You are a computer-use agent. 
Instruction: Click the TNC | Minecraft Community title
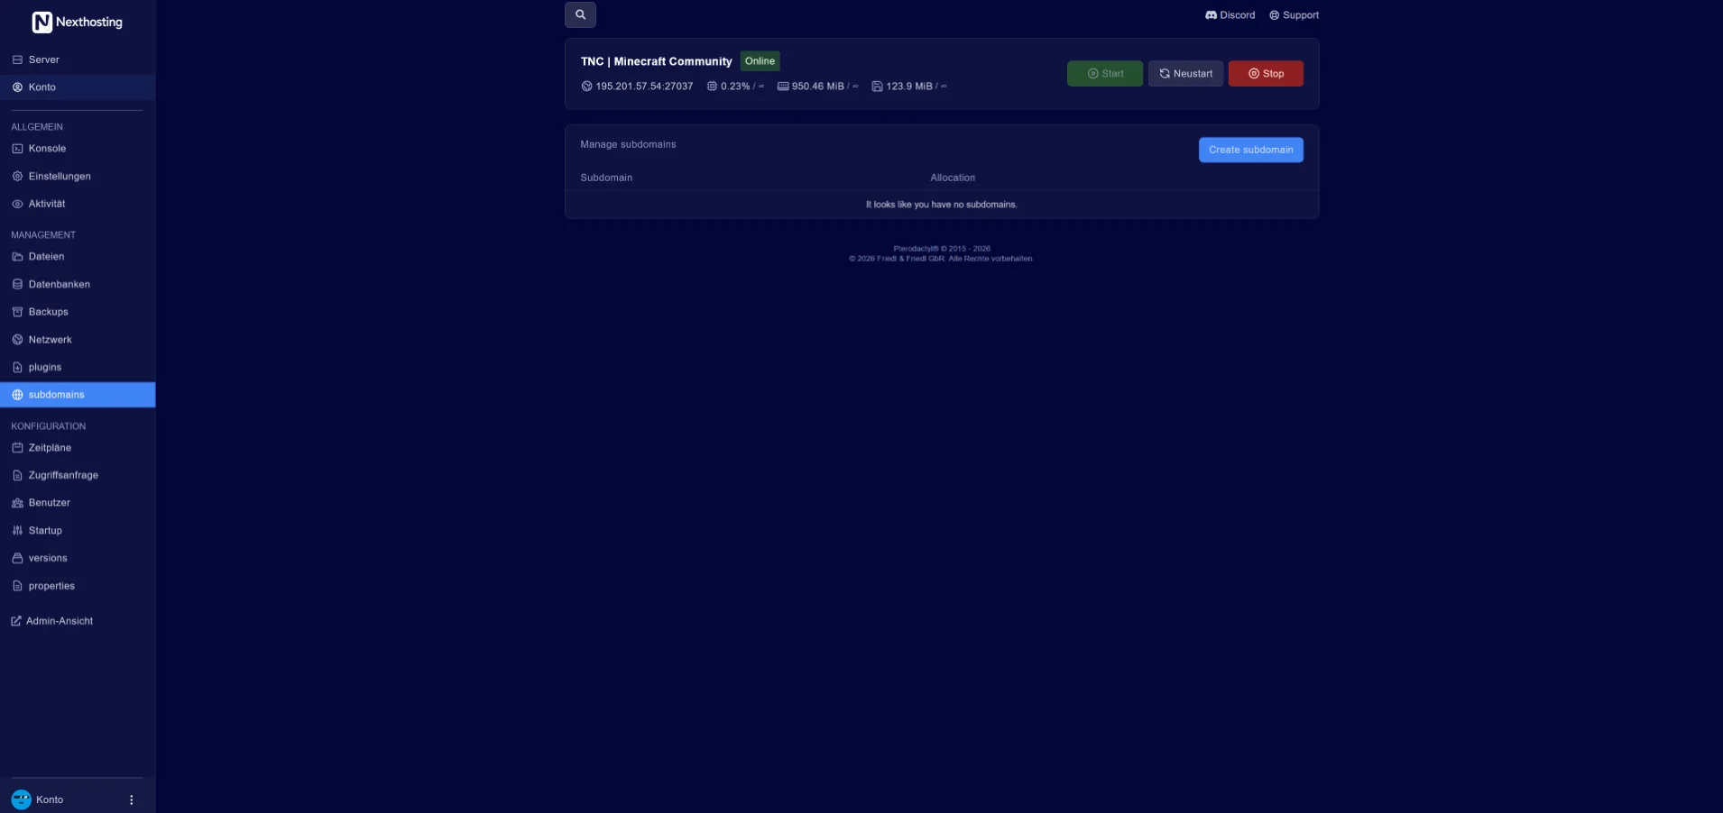(x=656, y=61)
